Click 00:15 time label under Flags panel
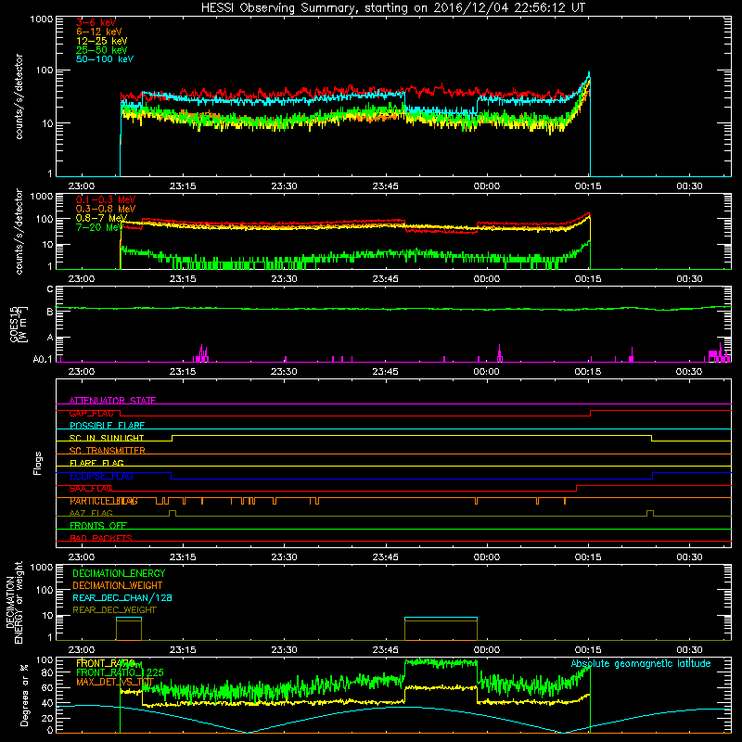This screenshot has height=742, width=742. (588, 557)
